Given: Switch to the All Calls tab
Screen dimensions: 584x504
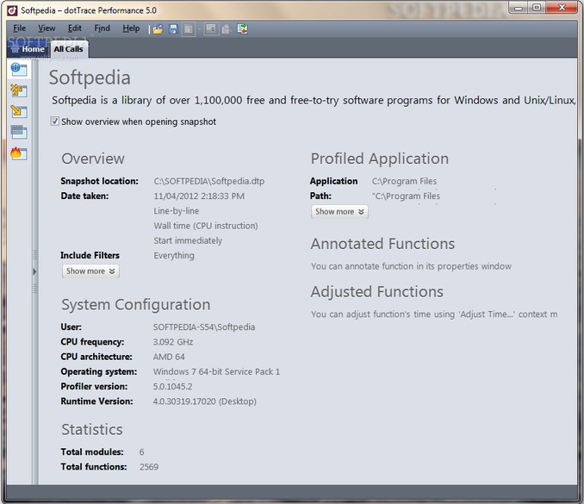Looking at the screenshot, I should pyautogui.click(x=69, y=49).
